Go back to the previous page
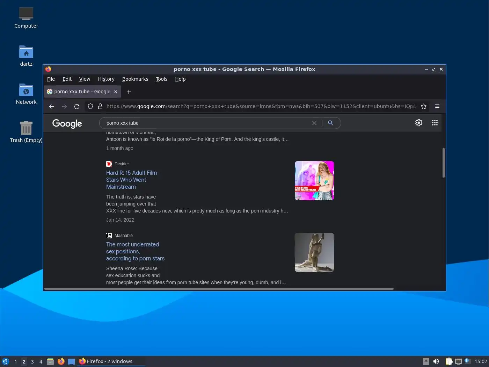 coord(52,106)
